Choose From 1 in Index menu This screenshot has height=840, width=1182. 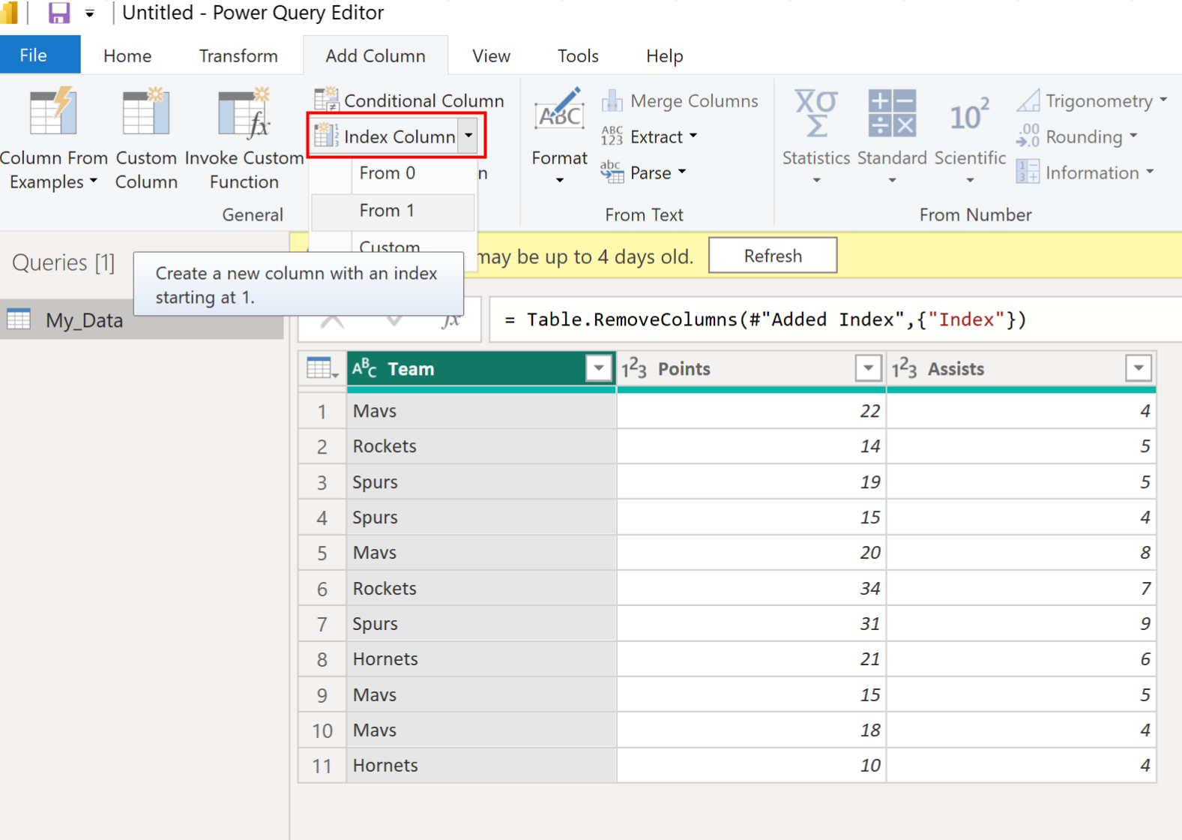tap(393, 211)
